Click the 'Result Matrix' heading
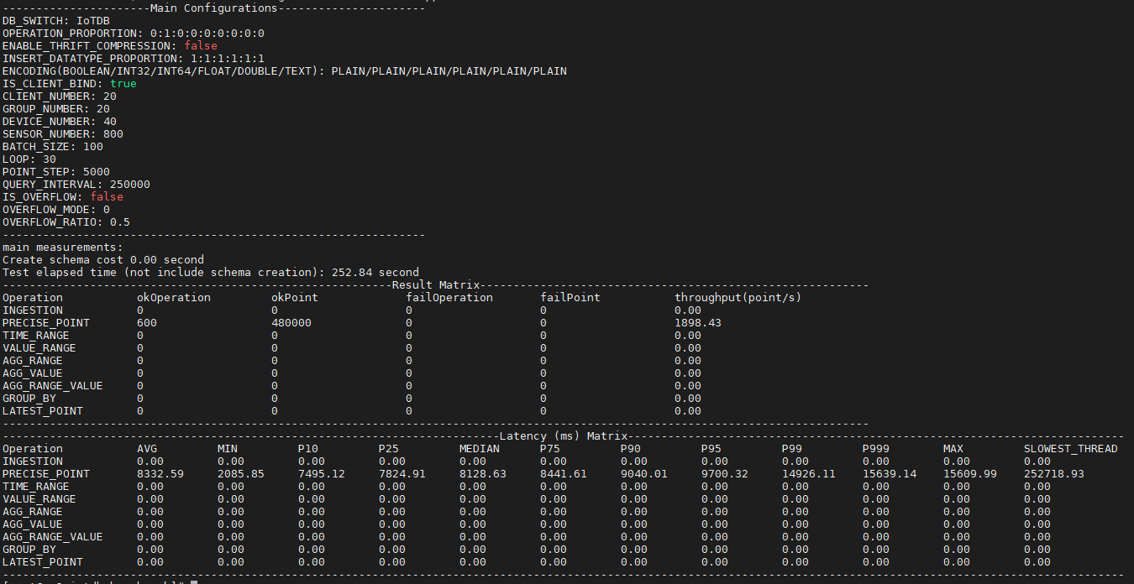This screenshot has width=1134, height=584. coord(436,285)
